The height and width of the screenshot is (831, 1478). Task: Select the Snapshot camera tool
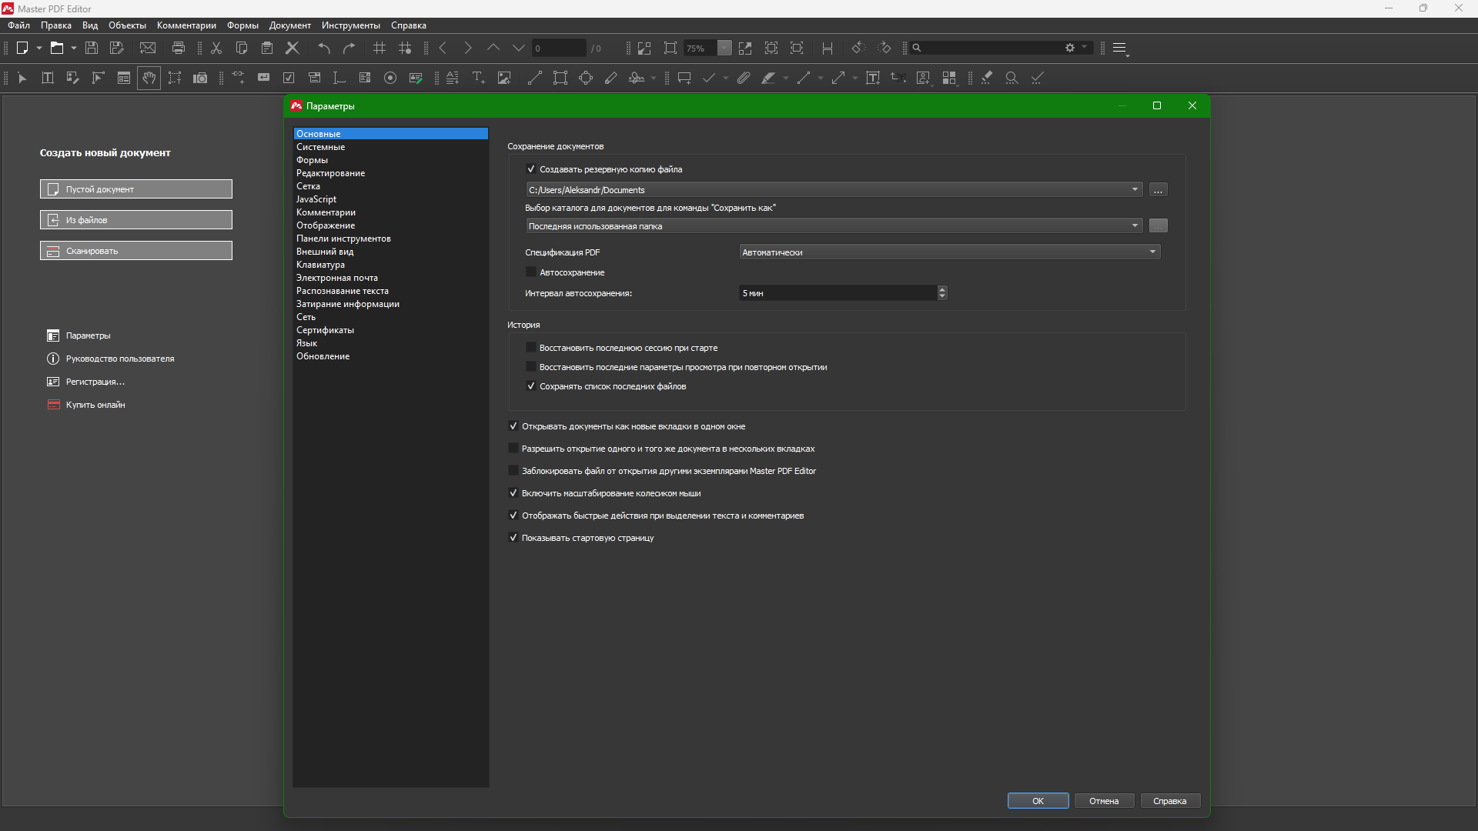coord(200,78)
